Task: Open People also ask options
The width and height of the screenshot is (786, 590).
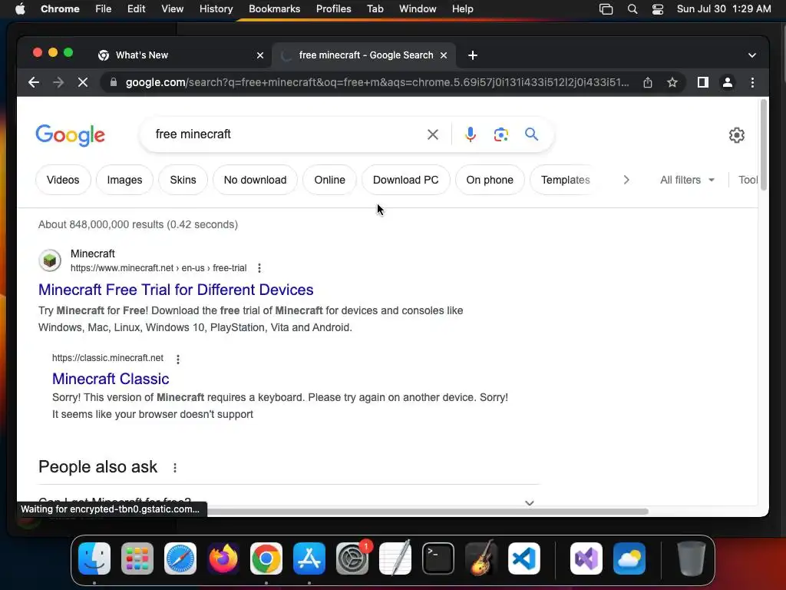Action: pyautogui.click(x=175, y=468)
